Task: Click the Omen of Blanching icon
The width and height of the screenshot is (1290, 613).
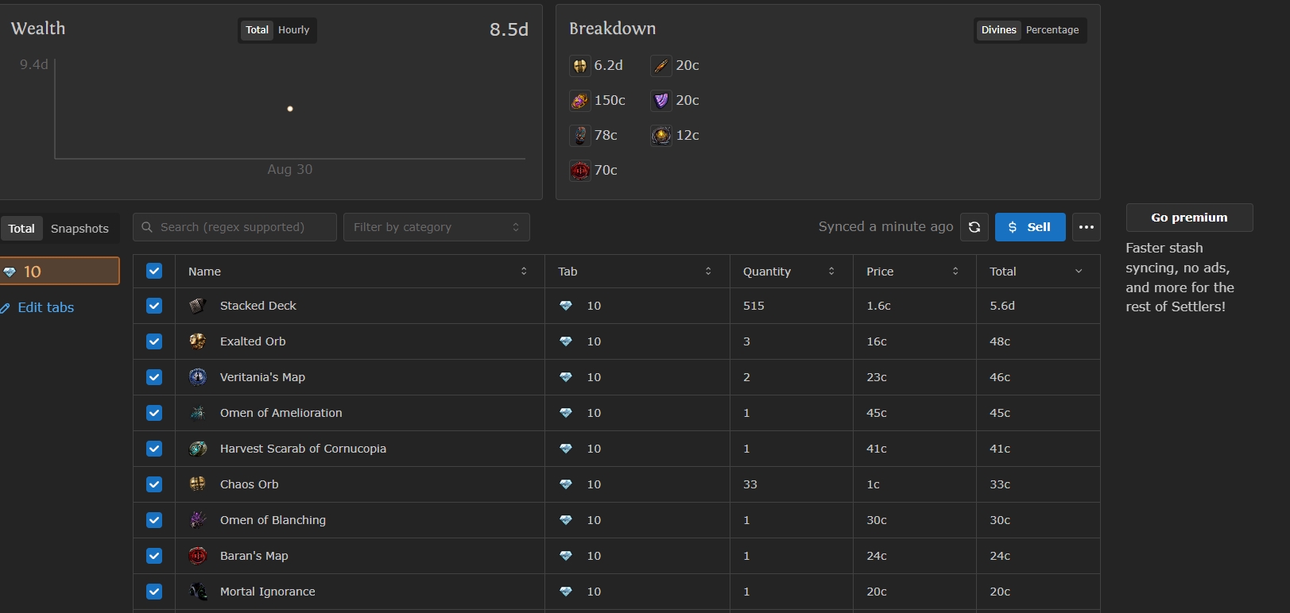Action: point(198,520)
